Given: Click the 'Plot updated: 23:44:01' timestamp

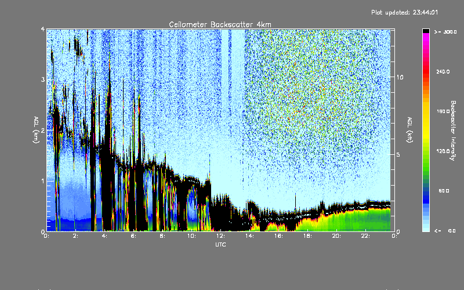Looking at the screenshot, I should coord(404,12).
